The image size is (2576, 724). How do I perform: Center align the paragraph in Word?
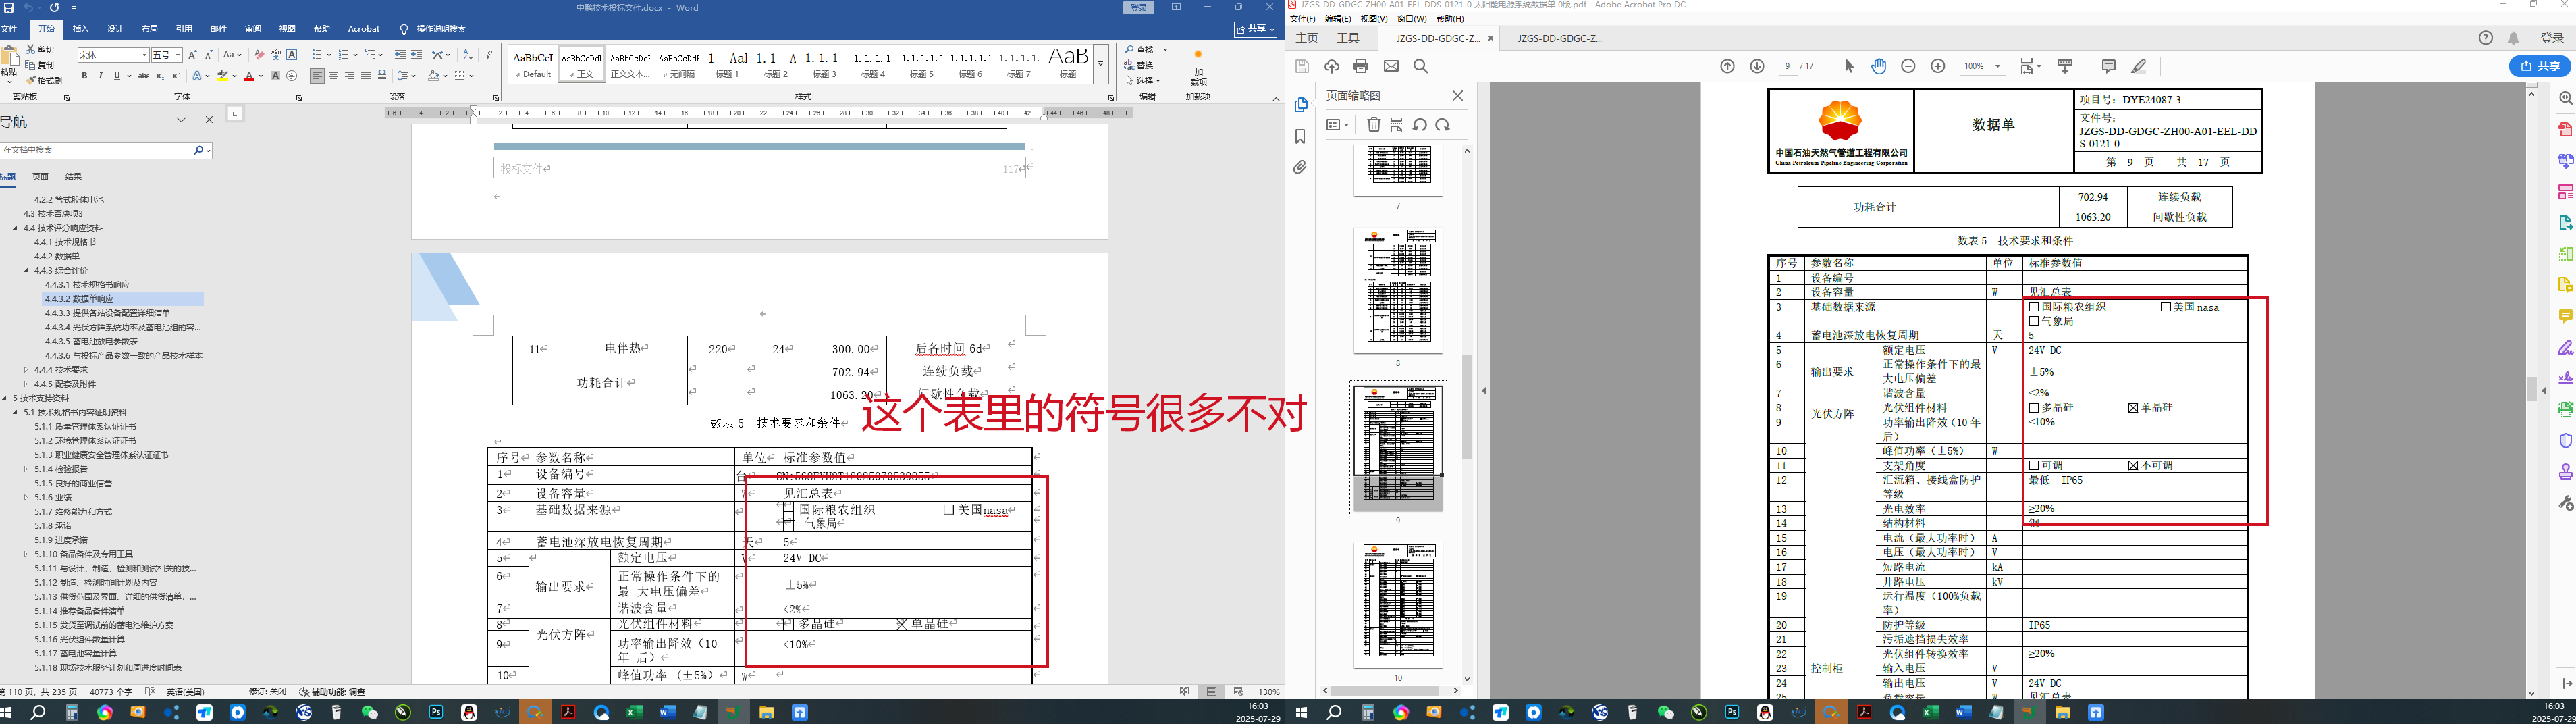point(333,76)
